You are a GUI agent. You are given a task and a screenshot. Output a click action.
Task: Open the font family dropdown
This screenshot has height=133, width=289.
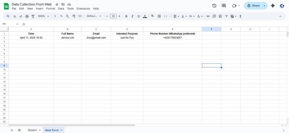pyautogui.click(x=94, y=16)
